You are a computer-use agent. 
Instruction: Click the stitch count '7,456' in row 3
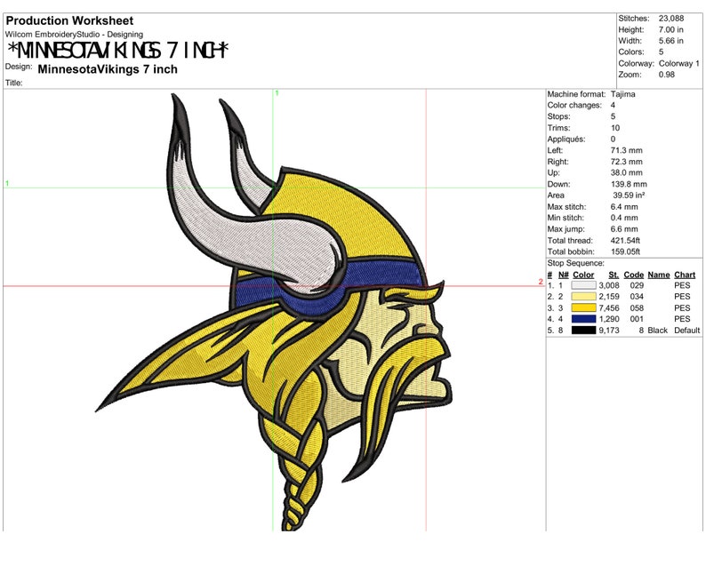click(609, 307)
